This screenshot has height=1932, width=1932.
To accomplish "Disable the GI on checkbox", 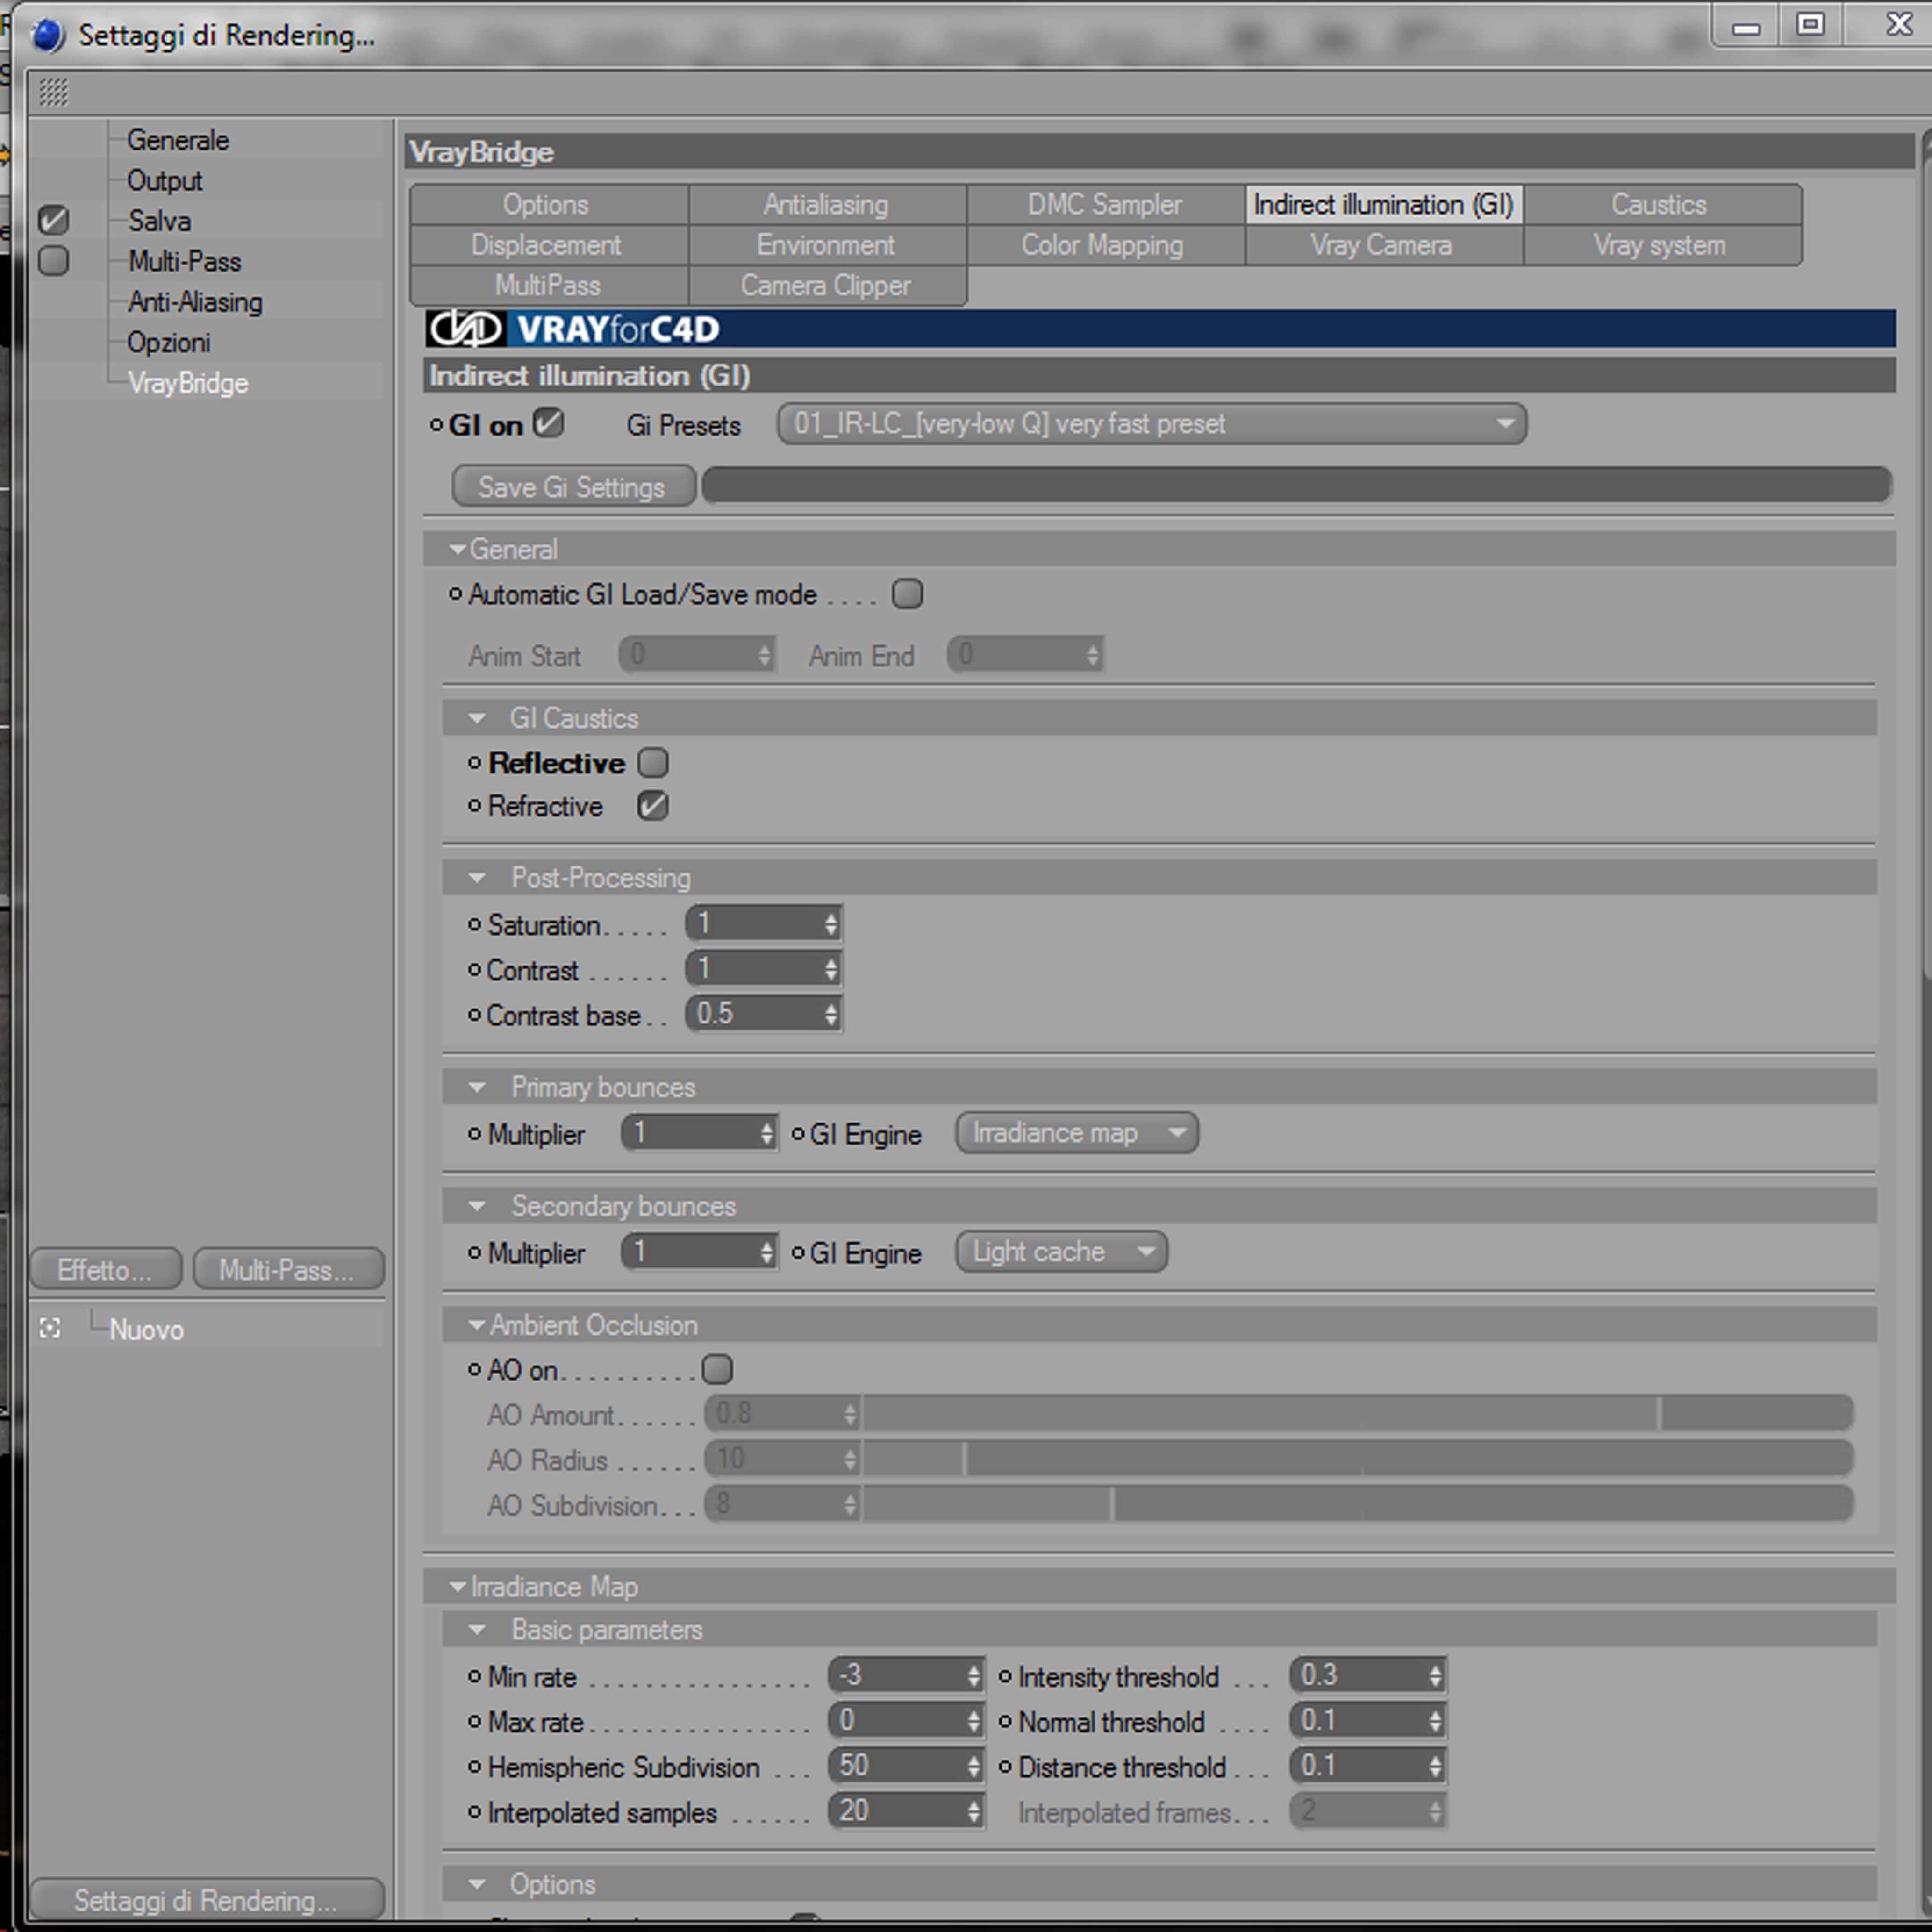I will pyautogui.click(x=548, y=423).
